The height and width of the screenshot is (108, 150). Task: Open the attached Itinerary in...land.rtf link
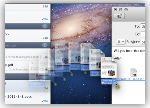(x=130, y=79)
